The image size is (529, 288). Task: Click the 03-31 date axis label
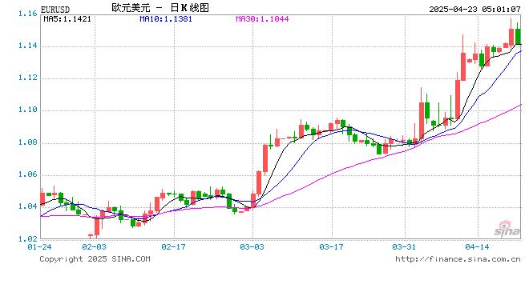[404, 247]
